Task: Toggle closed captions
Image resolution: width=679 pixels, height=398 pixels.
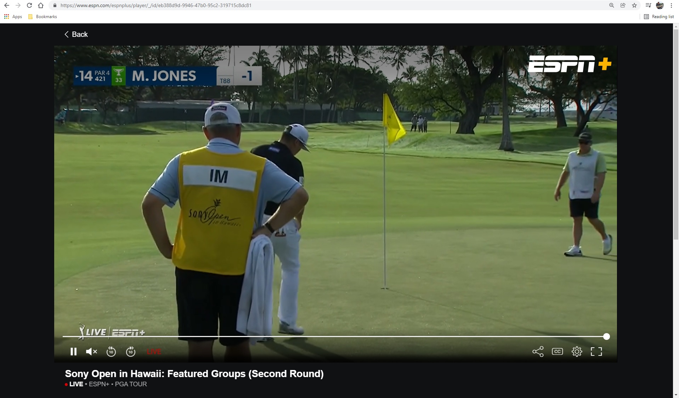Action: click(x=557, y=352)
